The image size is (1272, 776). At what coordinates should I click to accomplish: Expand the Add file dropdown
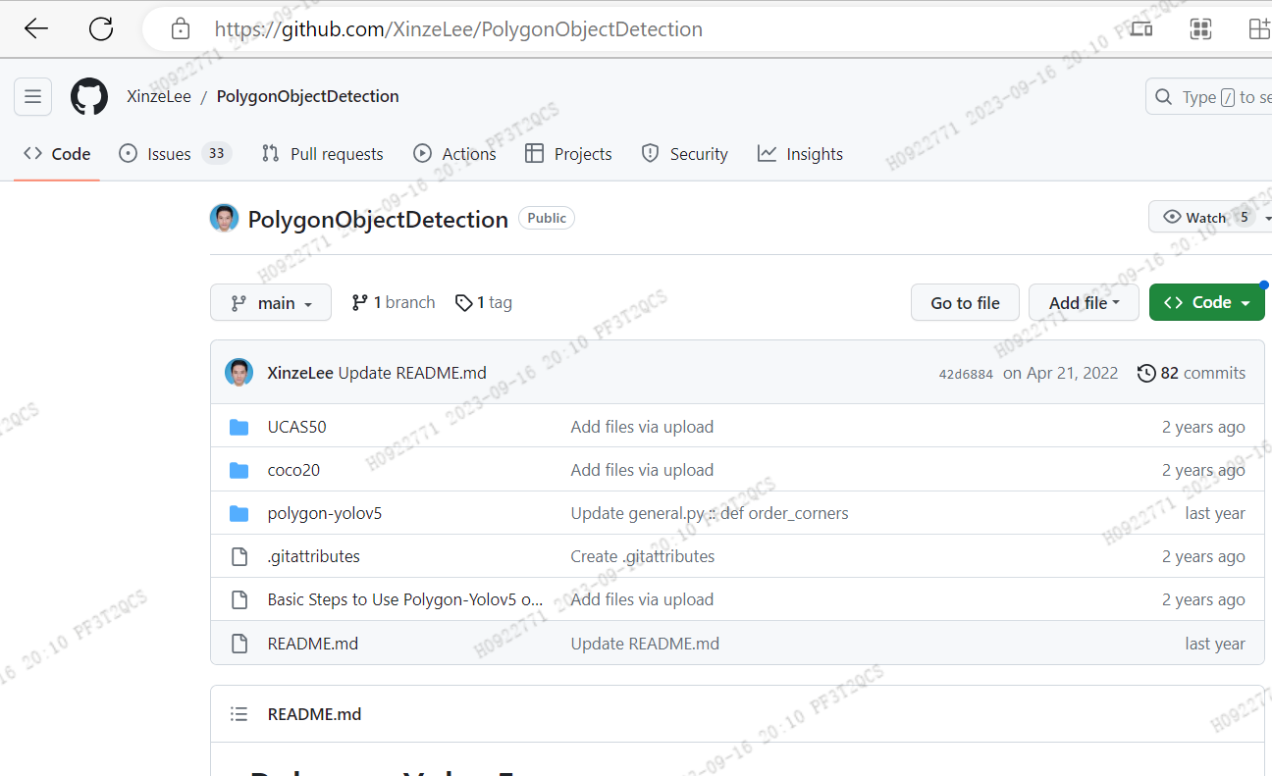(1084, 302)
